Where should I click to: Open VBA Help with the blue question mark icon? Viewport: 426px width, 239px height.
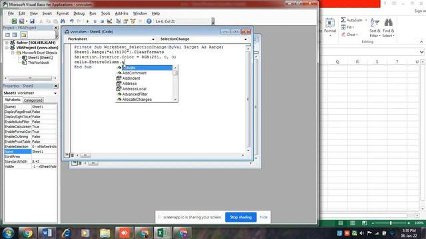[x=149, y=21]
